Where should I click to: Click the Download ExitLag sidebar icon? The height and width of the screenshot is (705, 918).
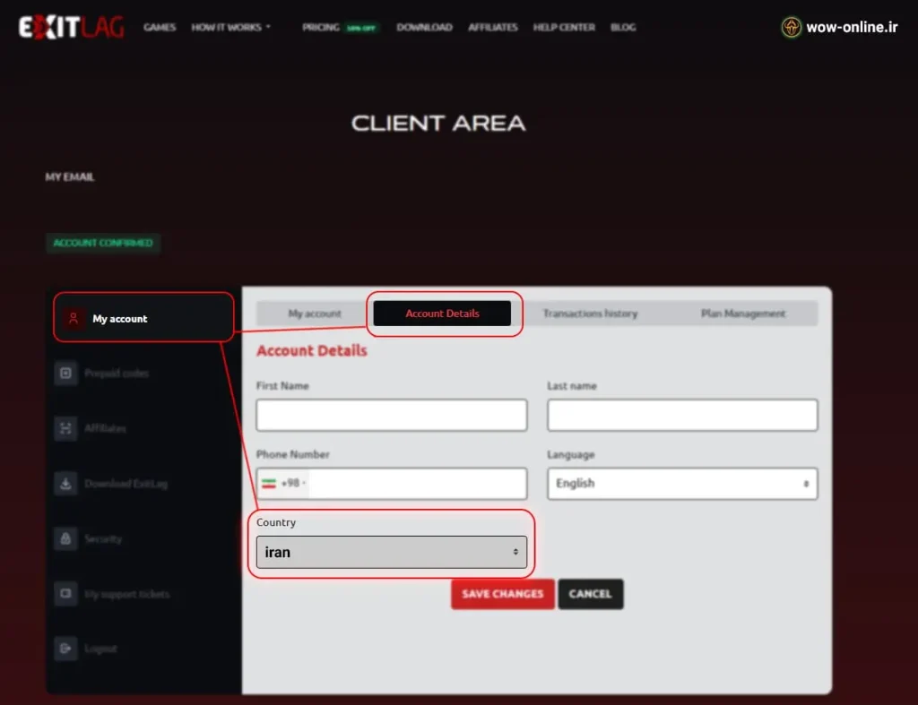[x=65, y=484]
